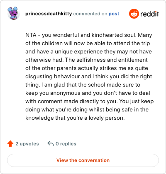Click princessdeathkitty's purple avatar image
The height and width of the screenshot is (174, 166).
click(x=14, y=13)
